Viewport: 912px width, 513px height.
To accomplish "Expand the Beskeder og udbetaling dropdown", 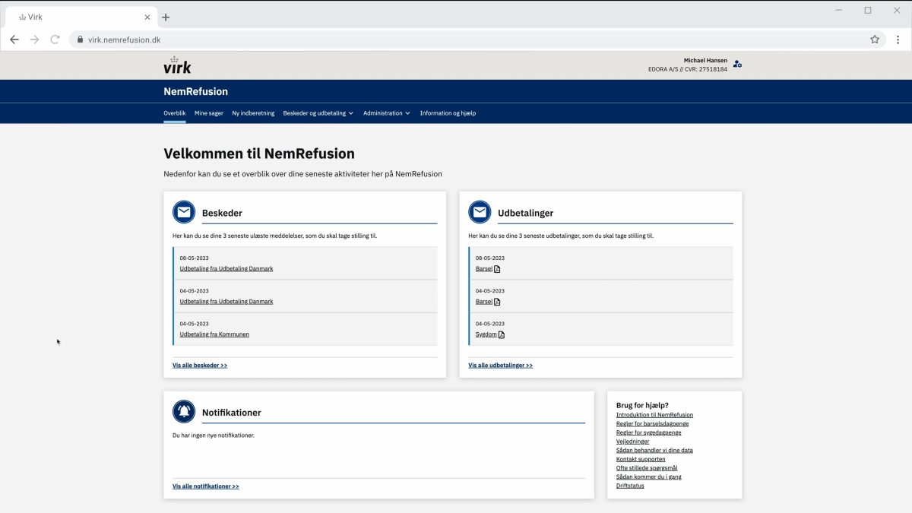I will 318,113.
